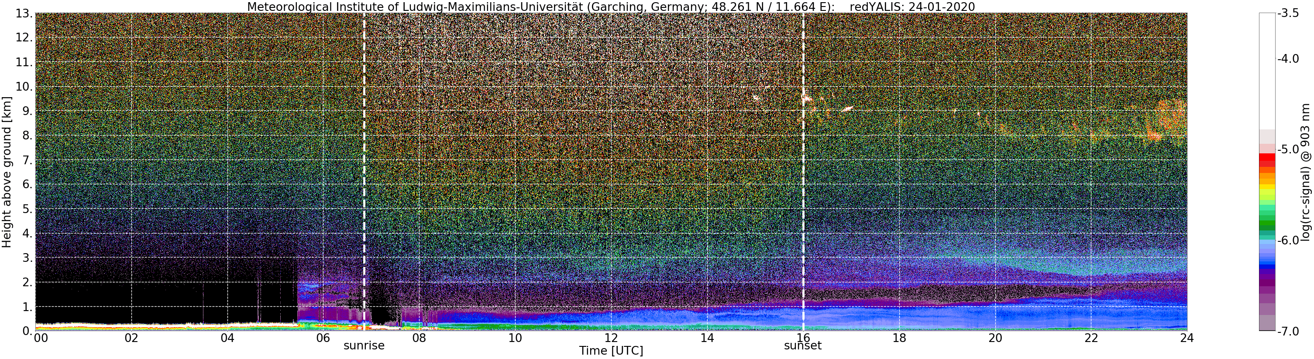Click the colorbar tick label '-6.0'
Screen dimensions: 1314x359
pyautogui.click(x=1289, y=240)
